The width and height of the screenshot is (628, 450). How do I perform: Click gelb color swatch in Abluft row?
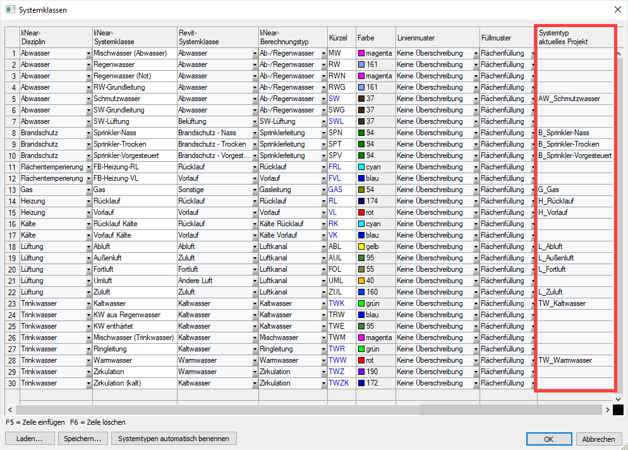(361, 246)
